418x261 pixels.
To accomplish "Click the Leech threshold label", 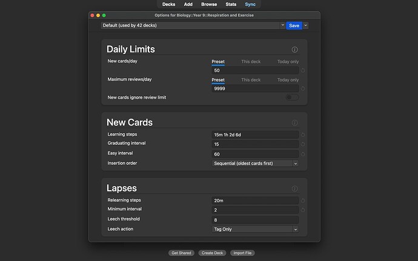I will [124, 219].
